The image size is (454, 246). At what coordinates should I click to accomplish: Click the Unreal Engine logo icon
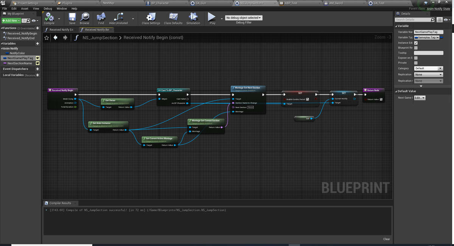tap(3, 3)
